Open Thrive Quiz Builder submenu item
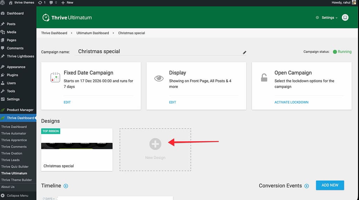Viewport: 359px width, 200px height. (15, 166)
